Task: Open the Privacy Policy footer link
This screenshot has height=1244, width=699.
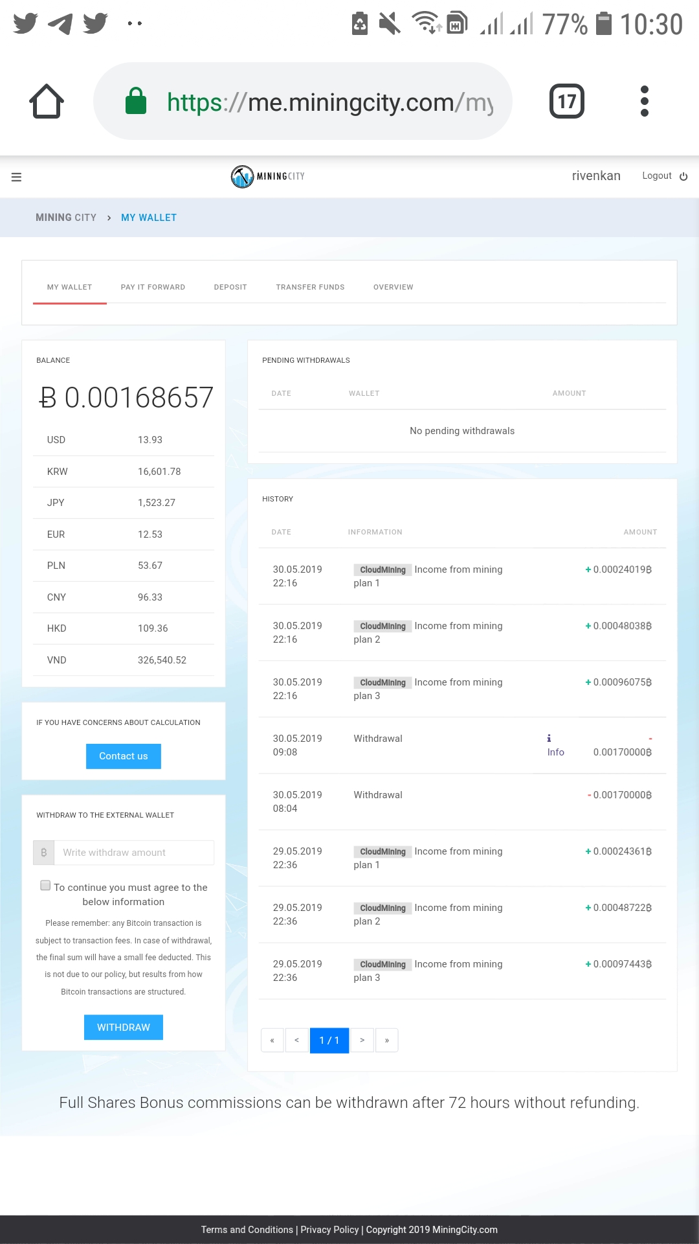Action: [329, 1230]
